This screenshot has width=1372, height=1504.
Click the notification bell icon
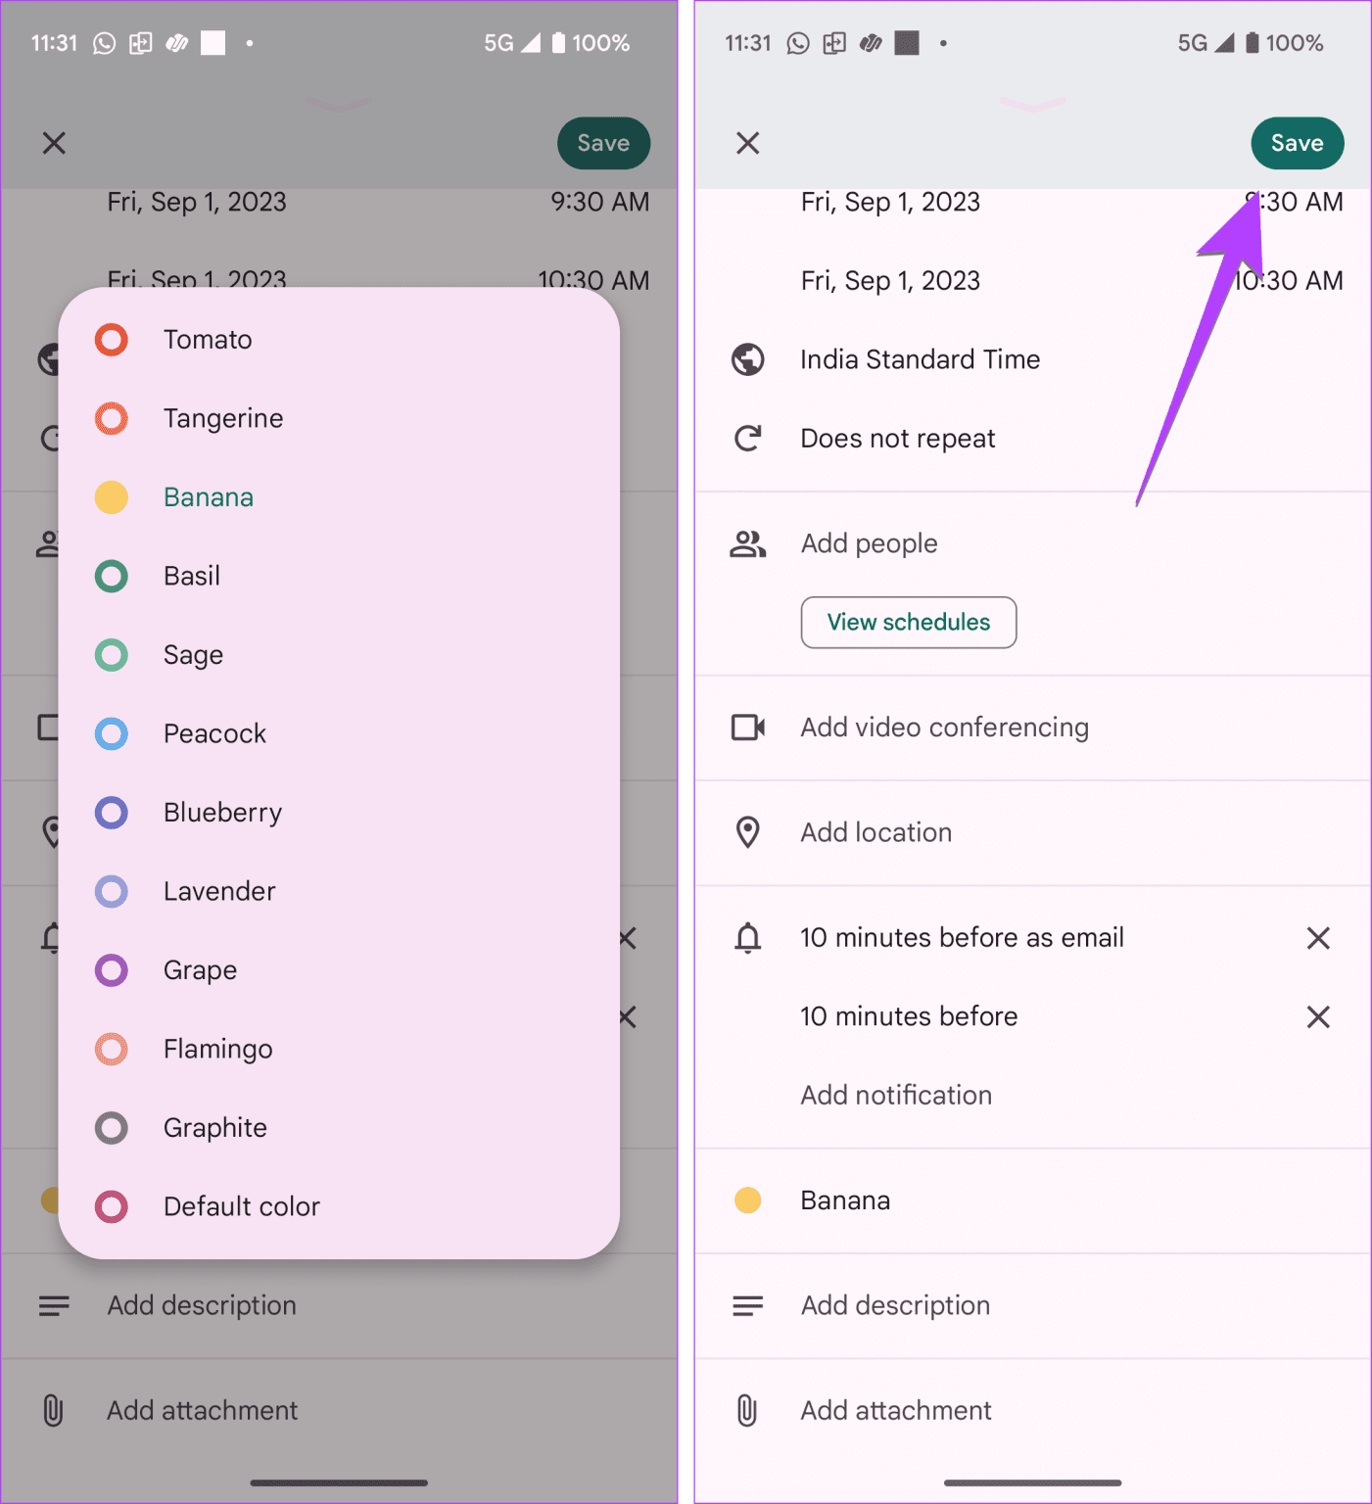(x=747, y=937)
